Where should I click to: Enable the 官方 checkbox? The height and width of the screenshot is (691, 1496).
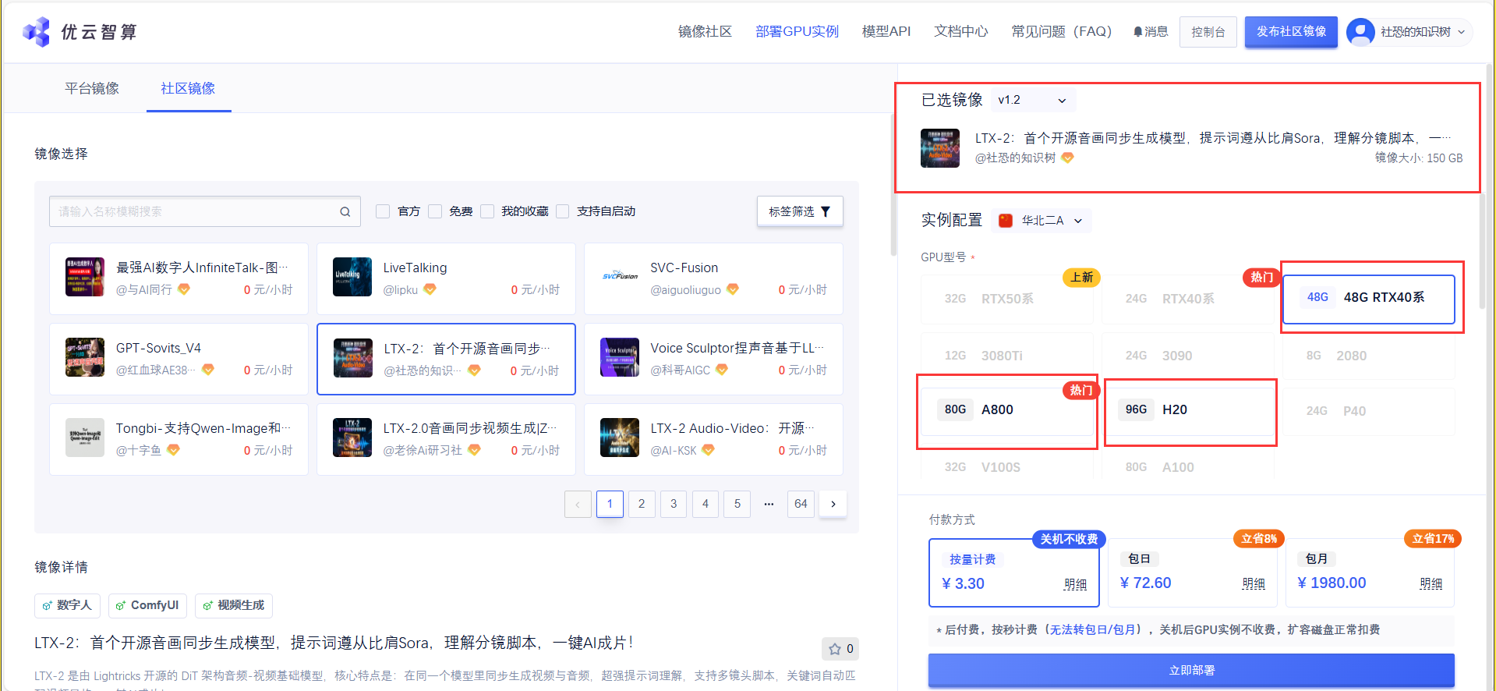coord(383,211)
